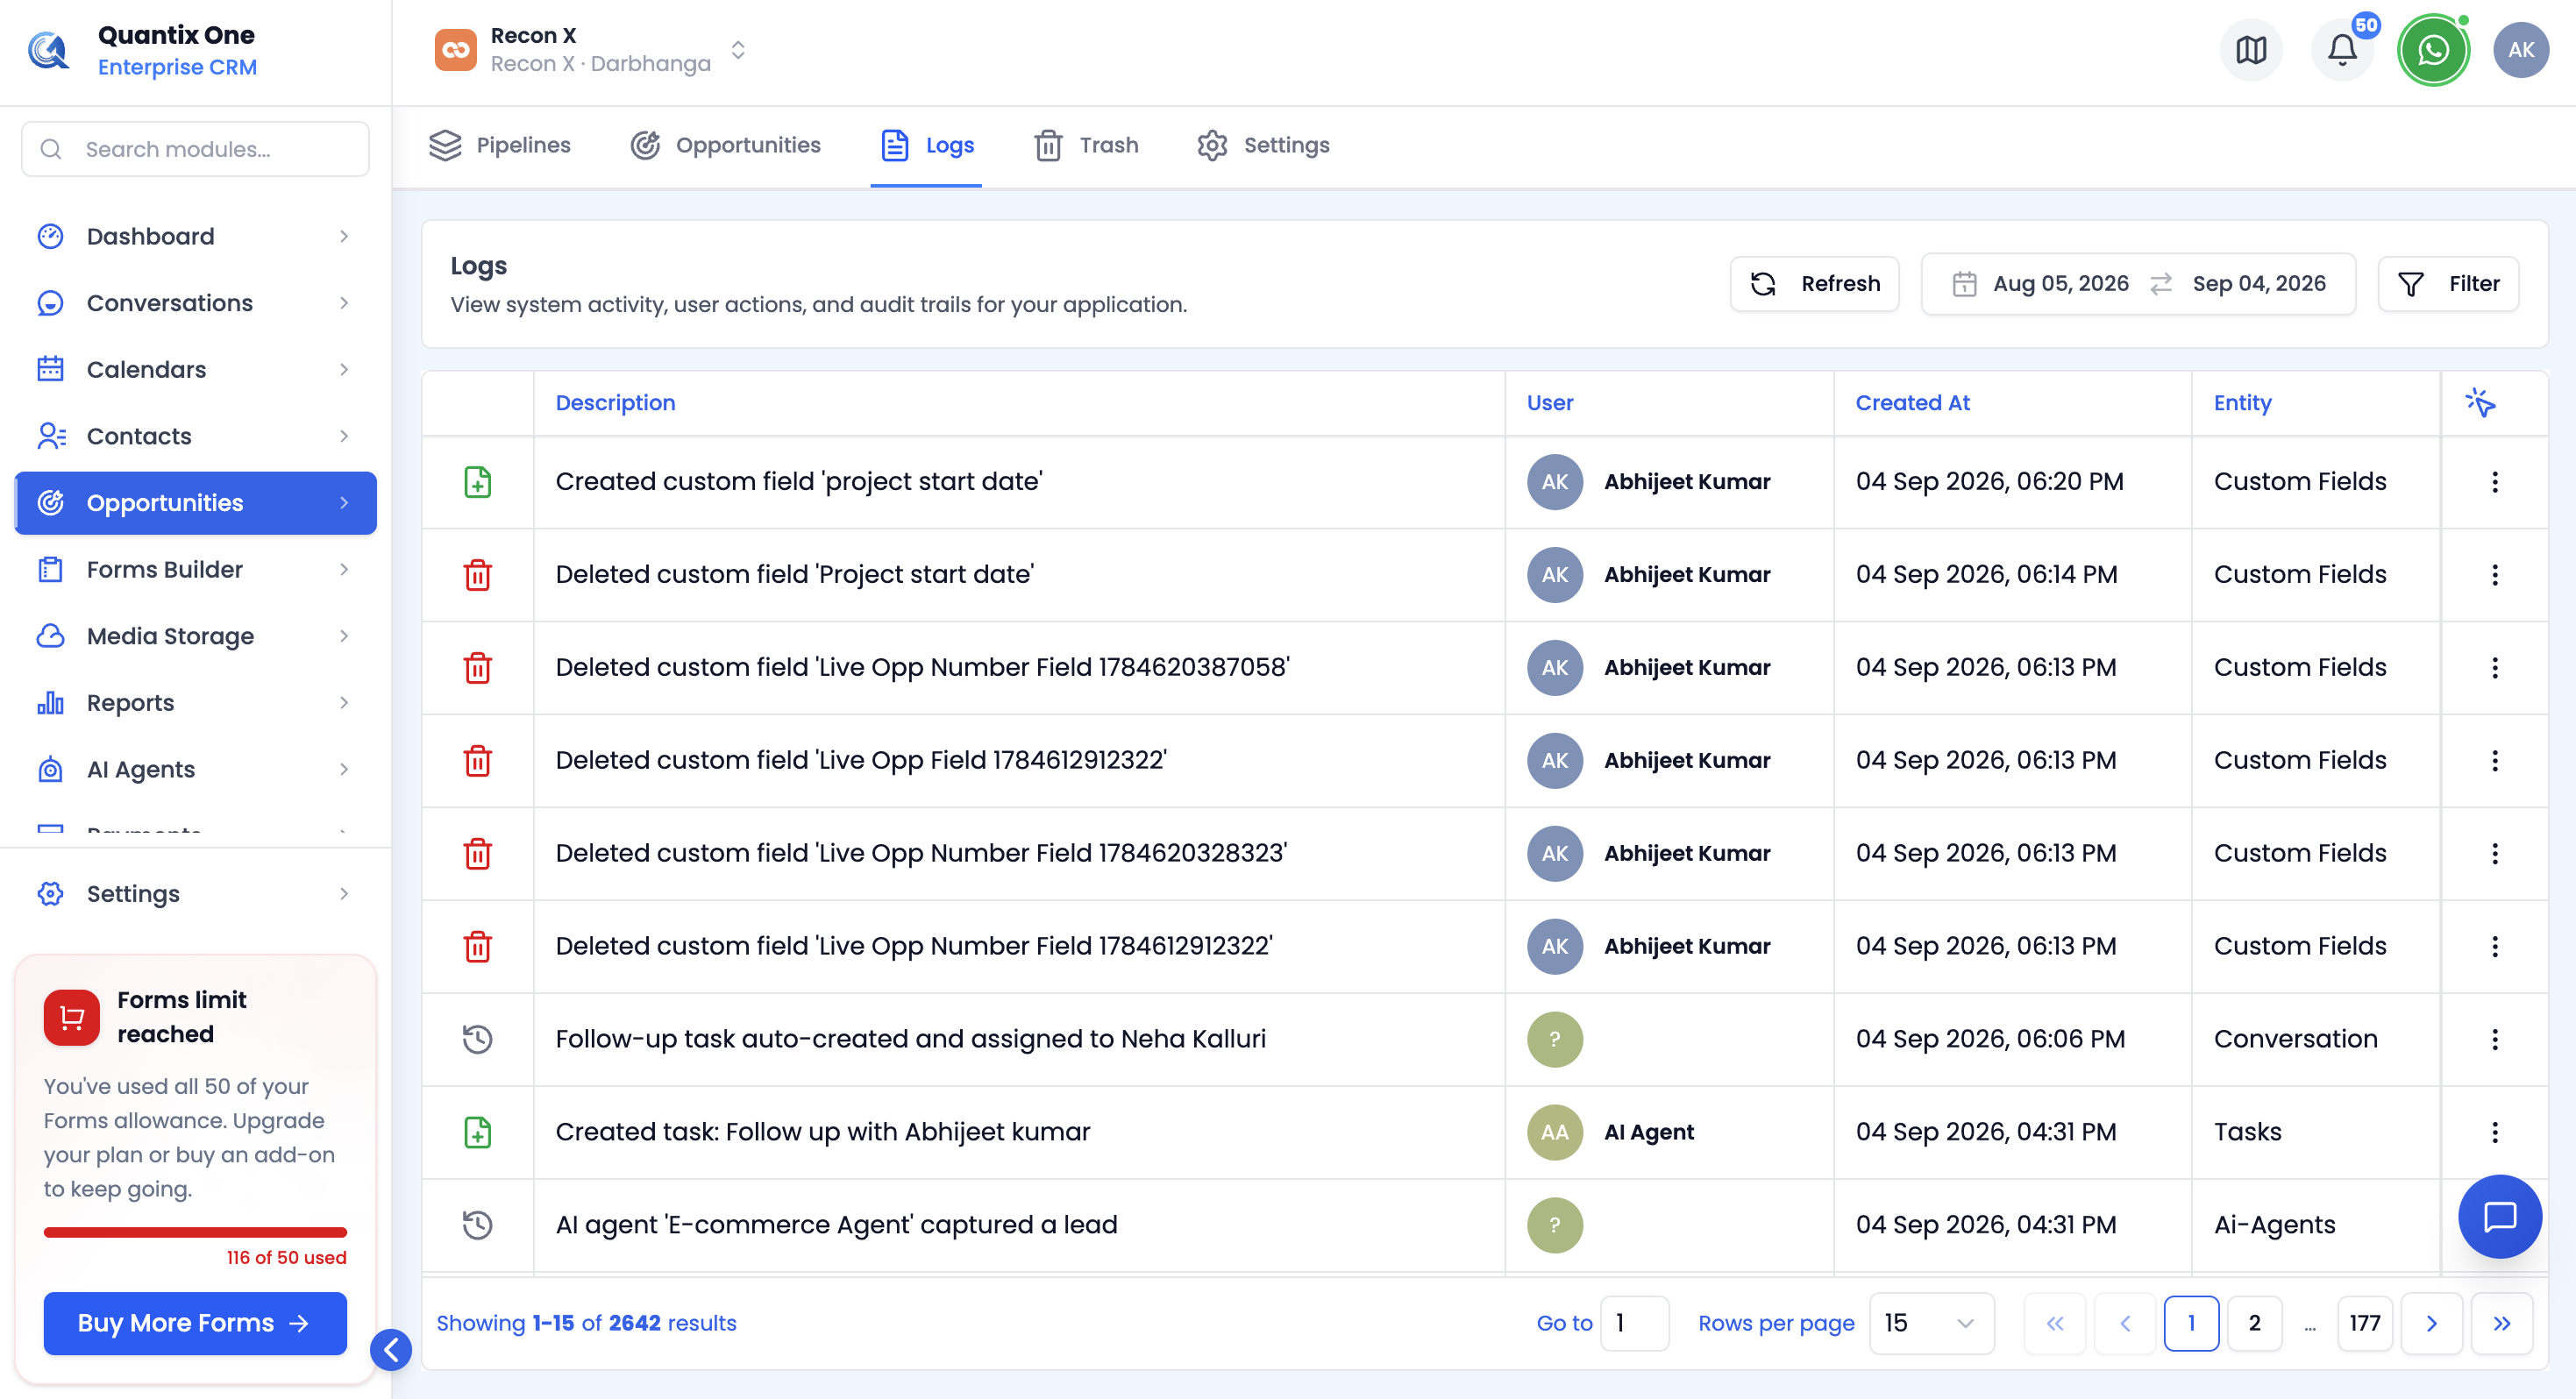Image resolution: width=2576 pixels, height=1399 pixels.
Task: Click trash icon of 'Live Opp Field 1784612912322' row
Action: (x=478, y=761)
